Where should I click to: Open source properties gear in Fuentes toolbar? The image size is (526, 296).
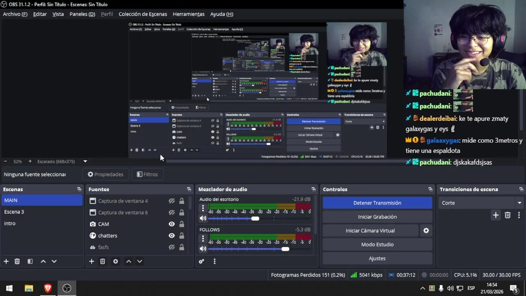tap(115, 261)
